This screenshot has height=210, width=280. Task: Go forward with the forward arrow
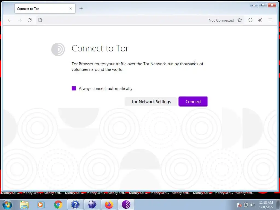click(20, 20)
